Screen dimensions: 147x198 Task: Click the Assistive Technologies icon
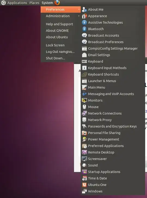click(x=84, y=23)
